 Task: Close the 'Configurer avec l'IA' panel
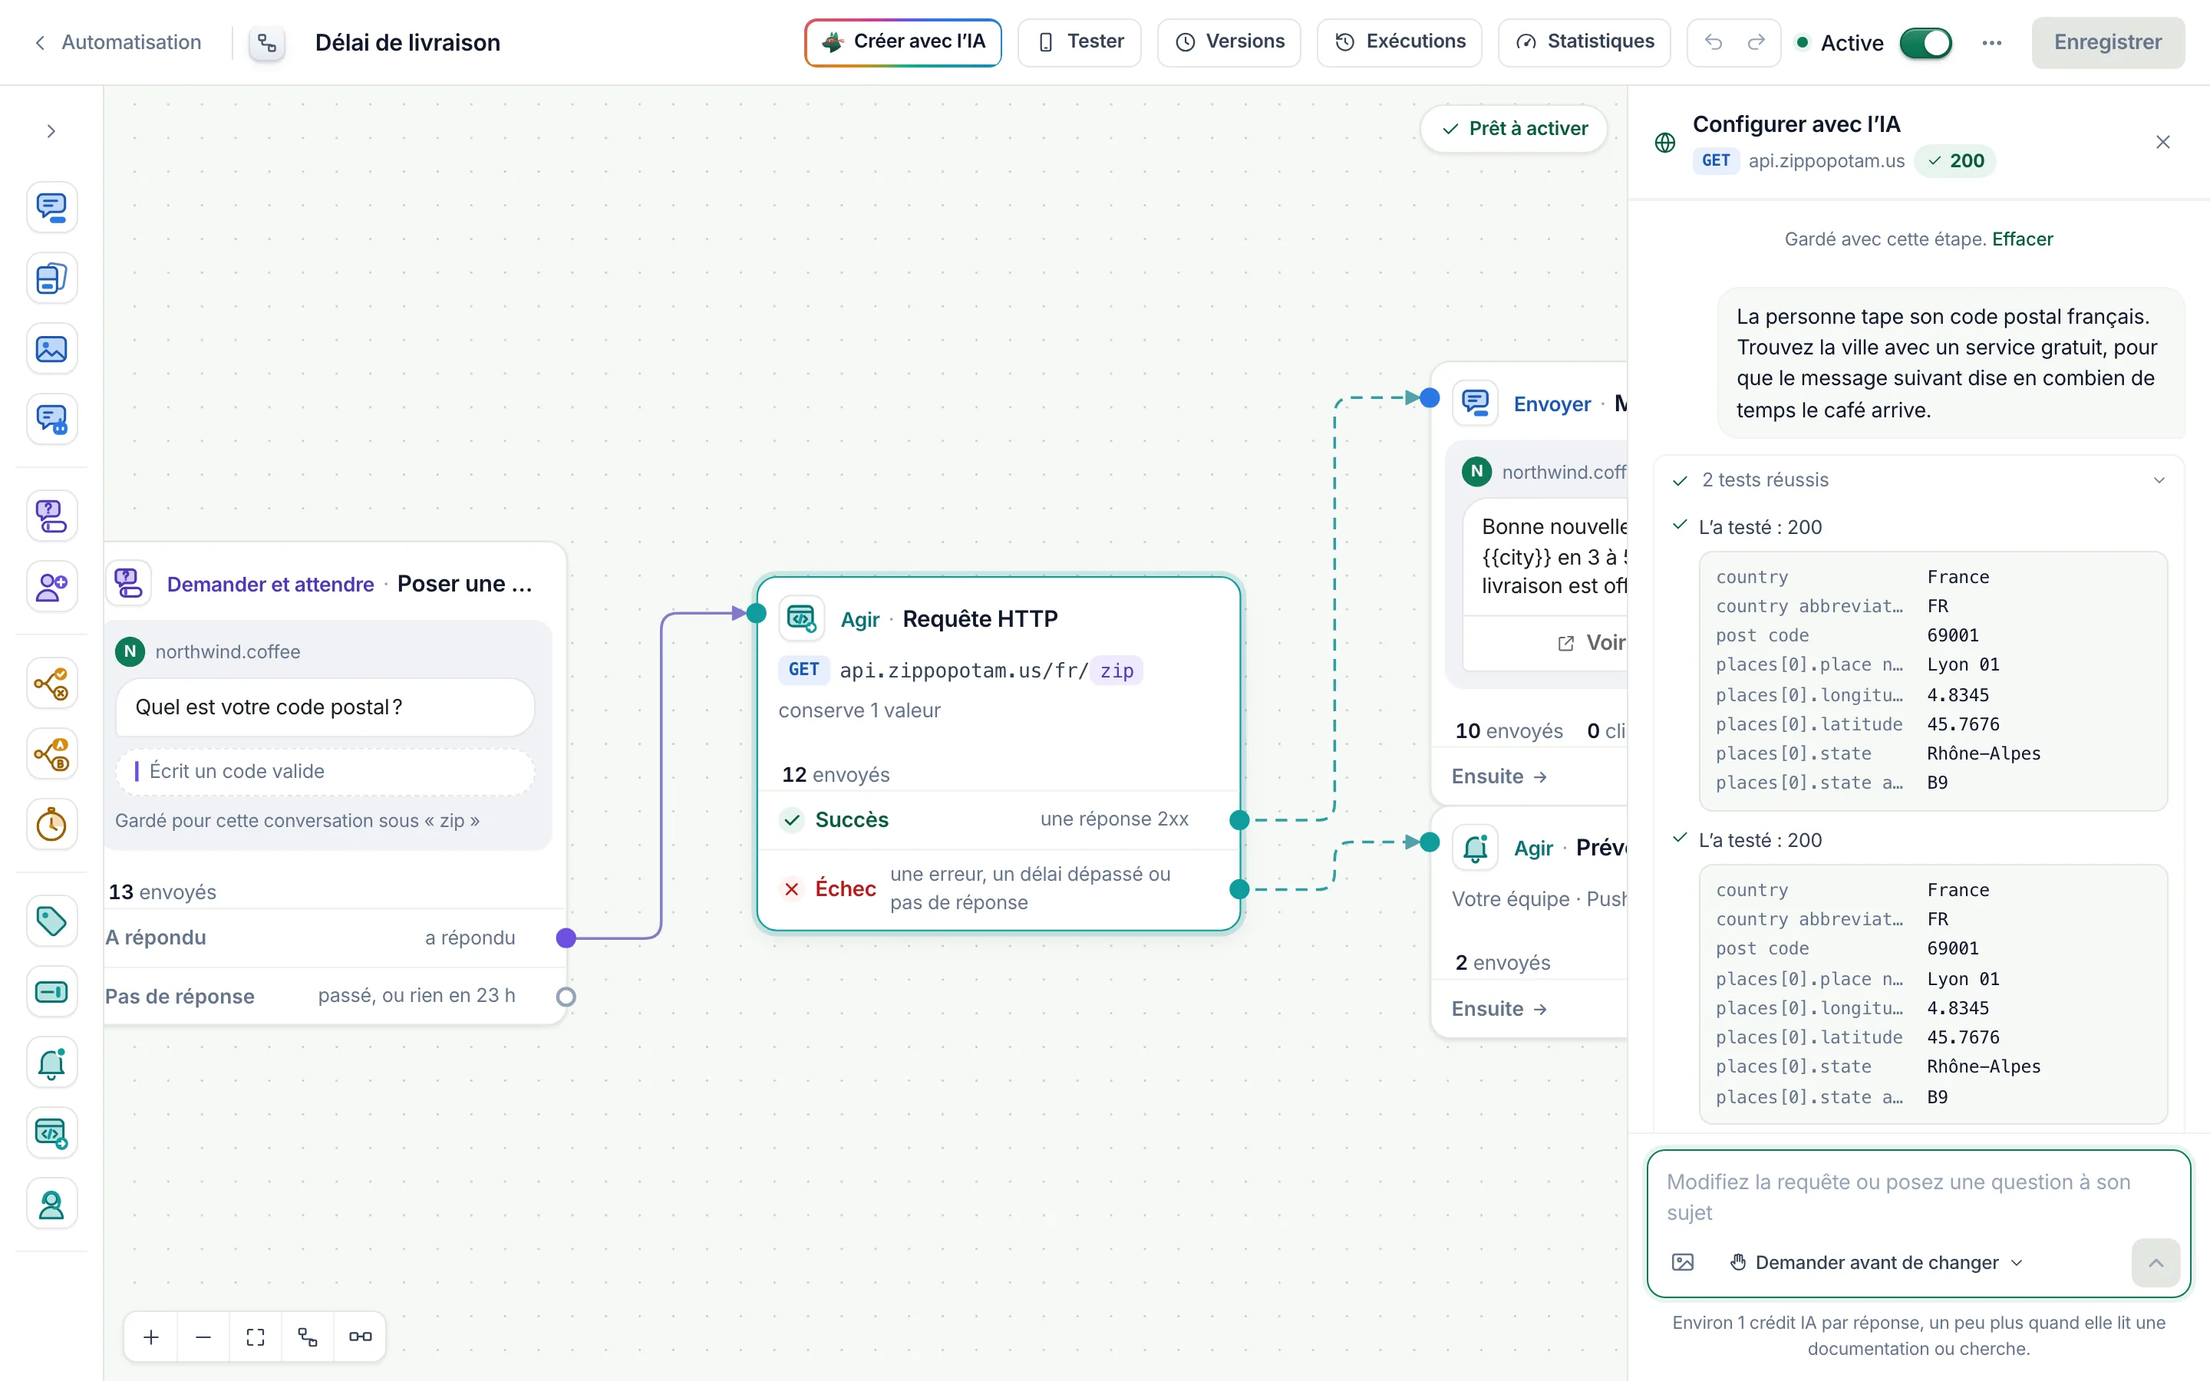[2162, 142]
